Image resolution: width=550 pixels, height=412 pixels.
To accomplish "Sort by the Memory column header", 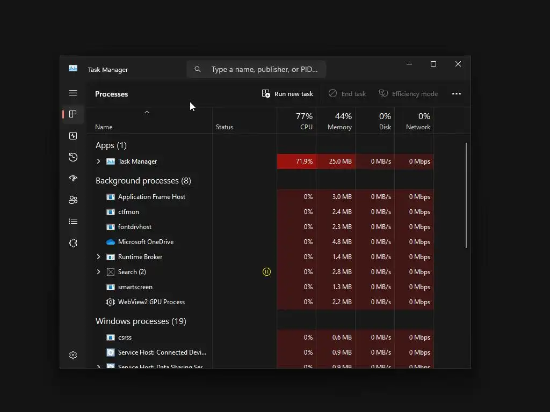I will click(x=336, y=121).
